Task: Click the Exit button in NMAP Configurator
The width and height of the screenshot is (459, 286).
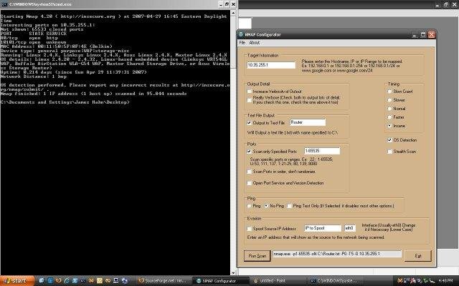Action: (417, 256)
